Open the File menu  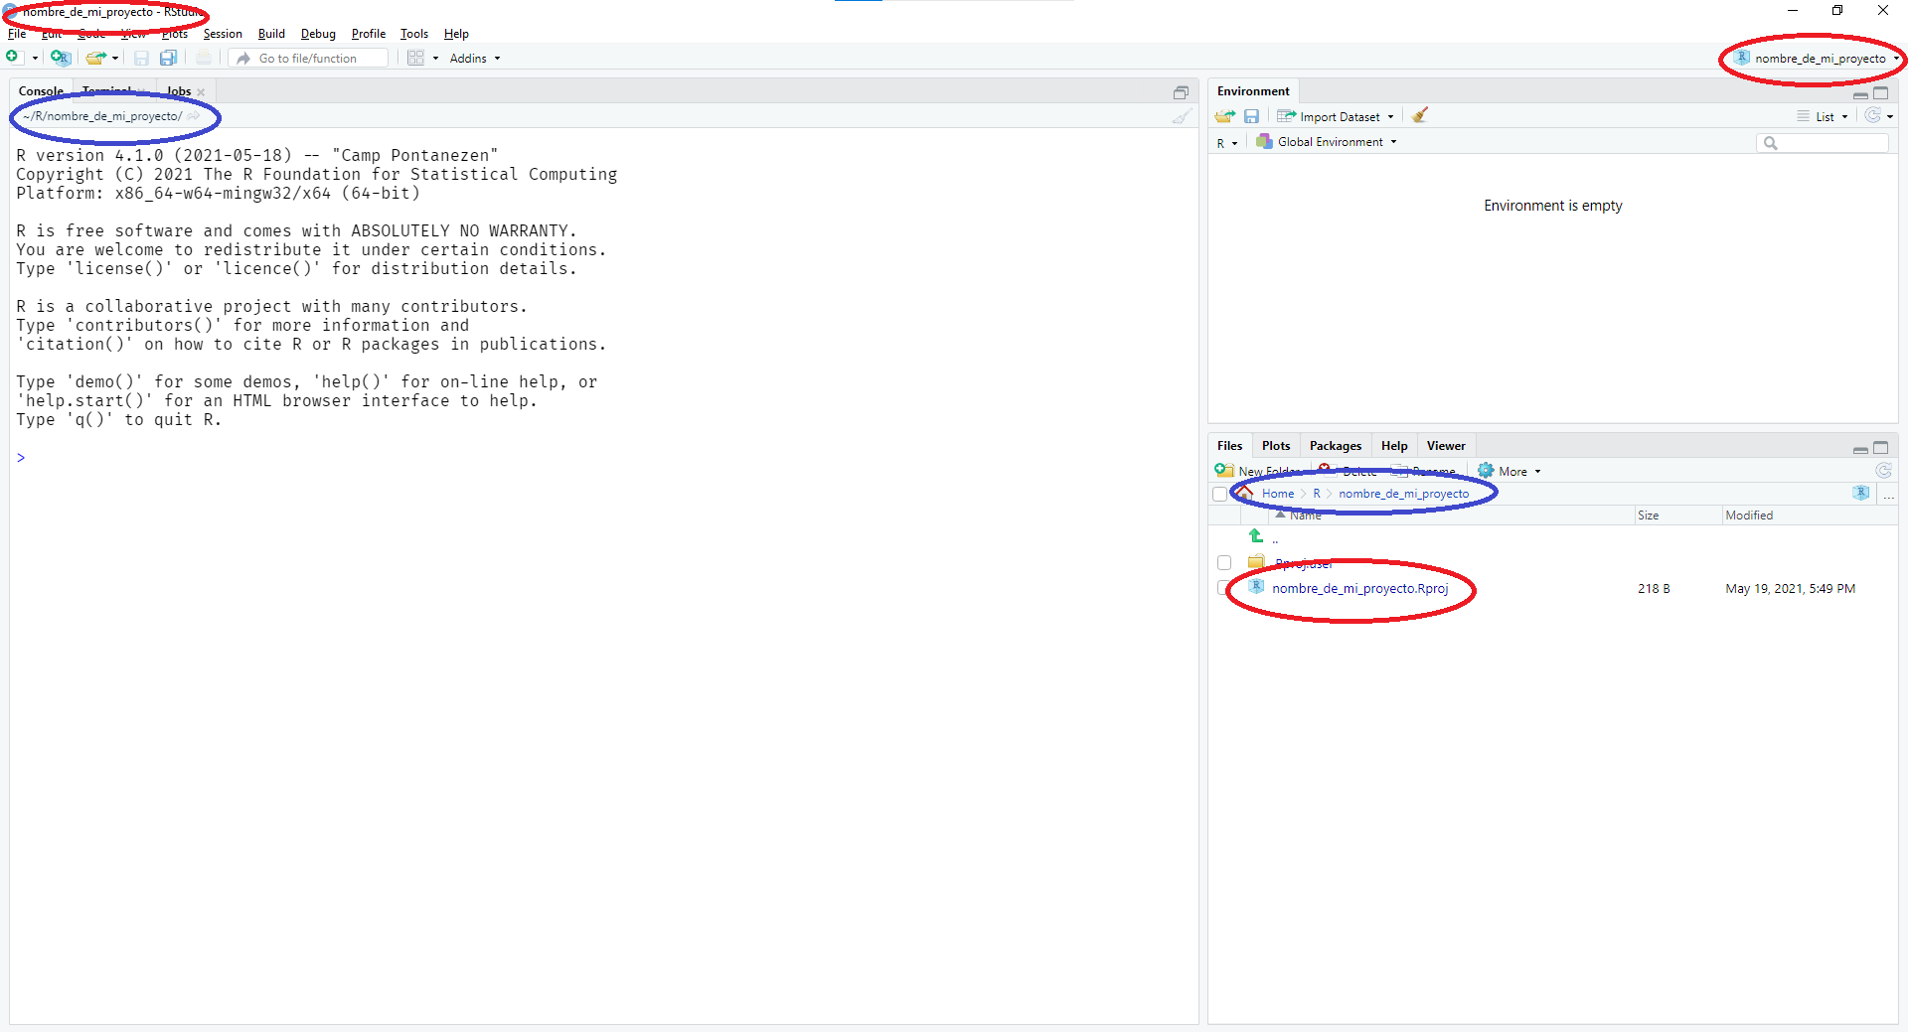coord(17,34)
